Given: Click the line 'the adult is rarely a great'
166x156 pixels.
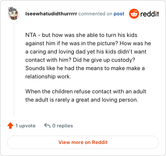Looking at the screenshot, I should 82,100.
